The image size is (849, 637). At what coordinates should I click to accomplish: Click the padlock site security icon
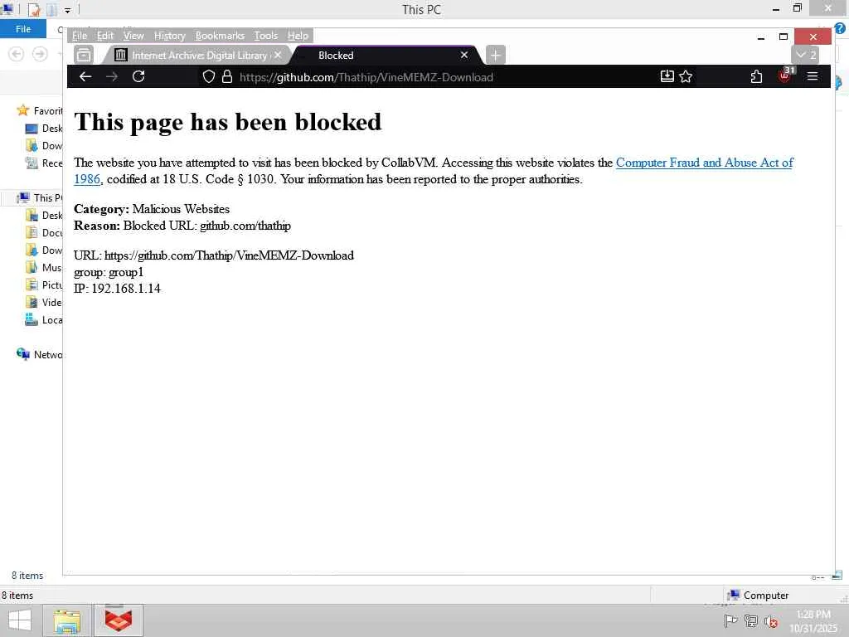(227, 76)
